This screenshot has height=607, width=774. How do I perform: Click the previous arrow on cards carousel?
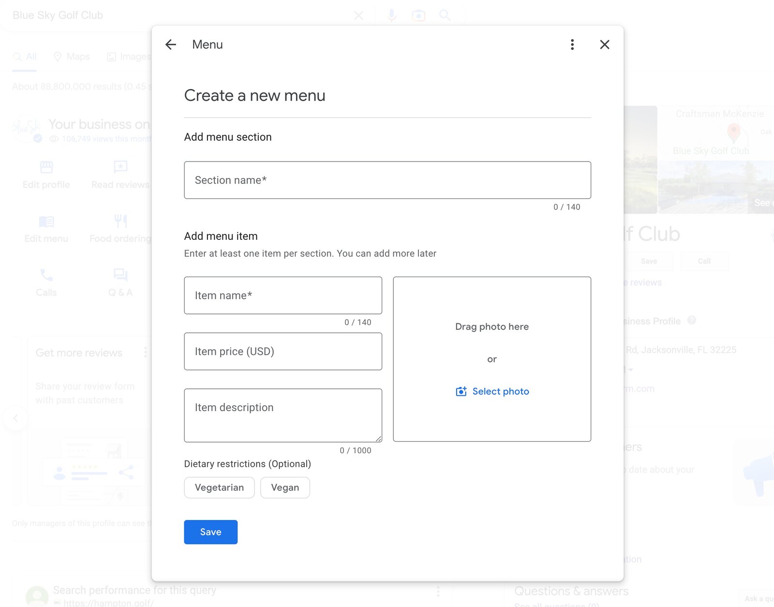[15, 418]
